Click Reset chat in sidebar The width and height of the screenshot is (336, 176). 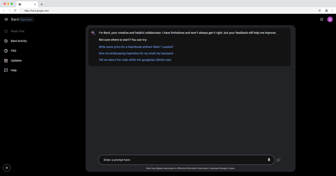pos(18,31)
